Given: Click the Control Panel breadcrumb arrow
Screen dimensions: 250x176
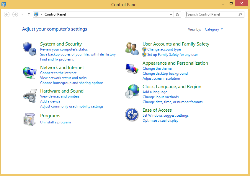Looking at the screenshot, I should pos(41,14).
